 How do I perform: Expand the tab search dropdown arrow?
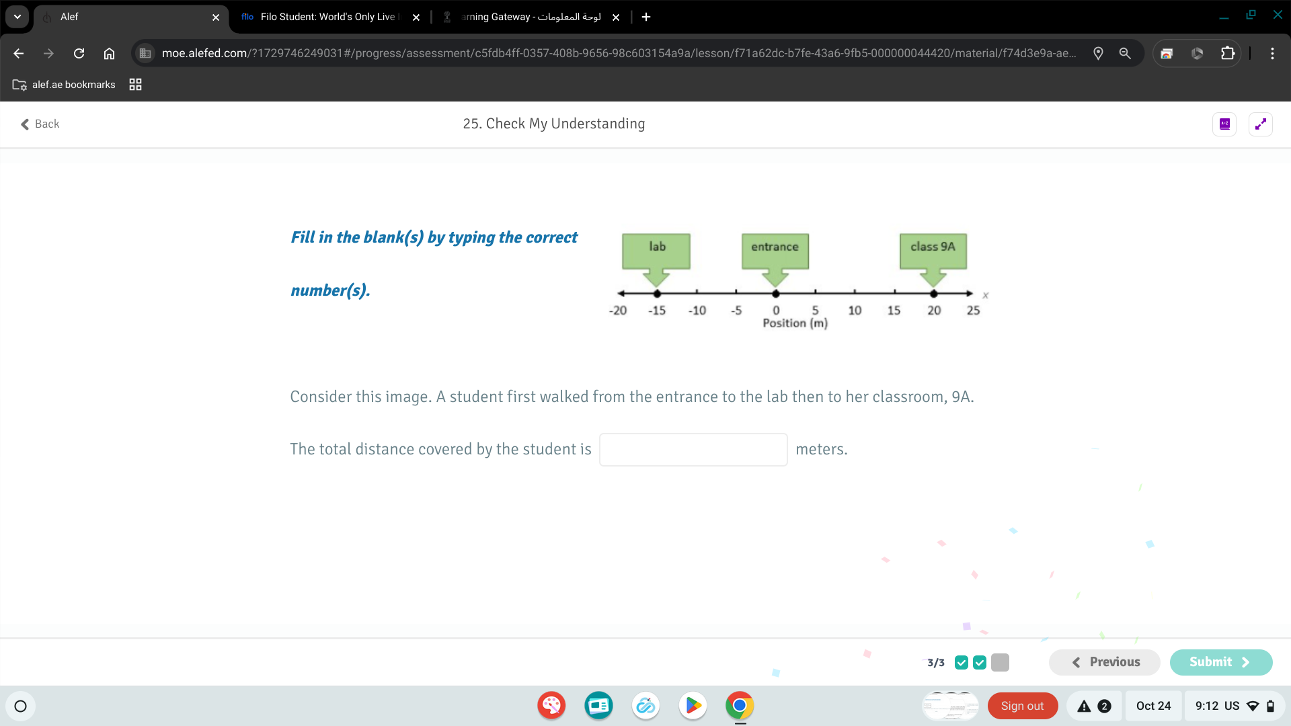pos(17,17)
